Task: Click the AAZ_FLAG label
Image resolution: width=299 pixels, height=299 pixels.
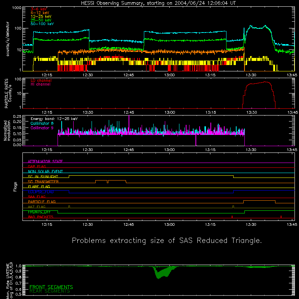Action: pyautogui.click(x=37, y=207)
